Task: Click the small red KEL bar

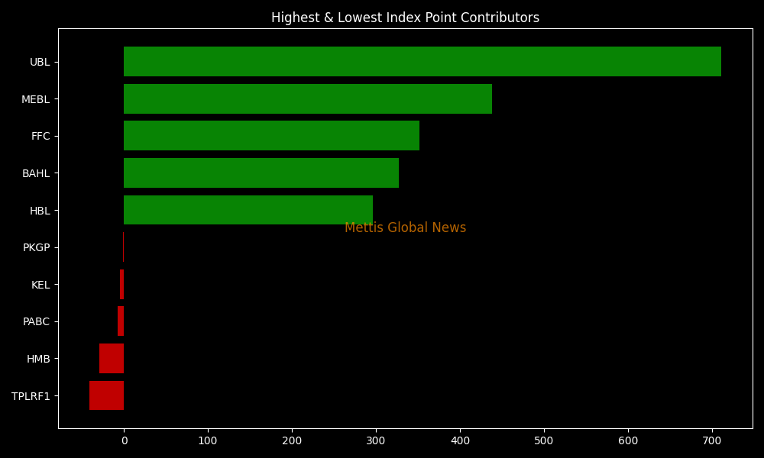Action: (x=121, y=285)
